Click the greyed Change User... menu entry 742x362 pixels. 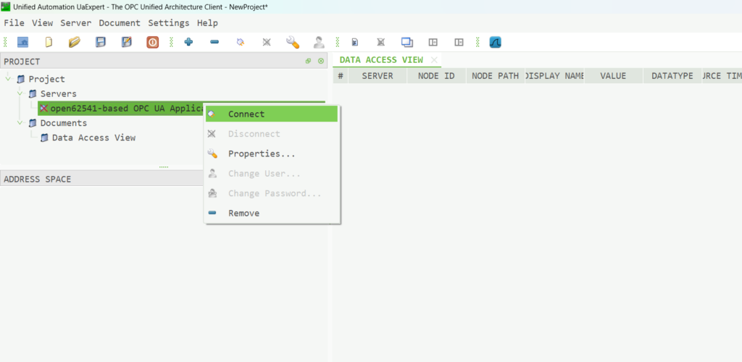[x=272, y=174]
